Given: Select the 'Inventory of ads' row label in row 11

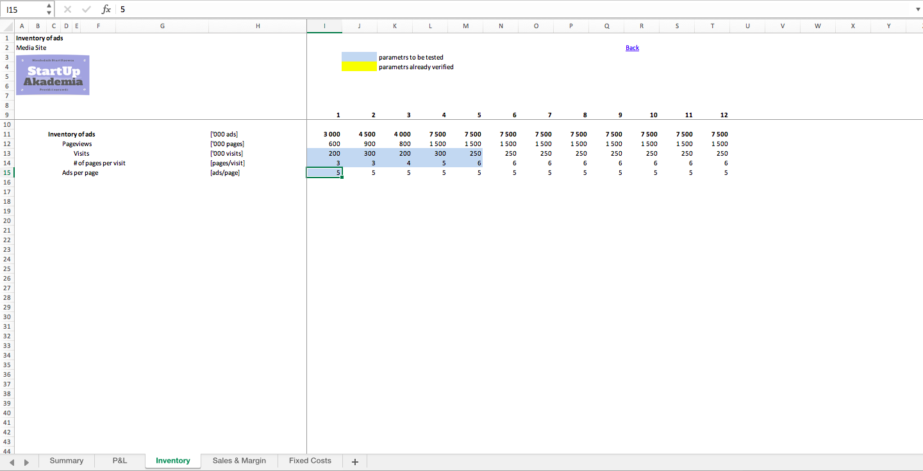Looking at the screenshot, I should 71,135.
